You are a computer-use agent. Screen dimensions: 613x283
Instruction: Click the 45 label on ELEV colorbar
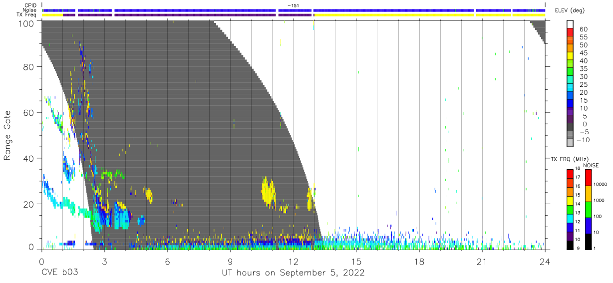click(x=583, y=53)
